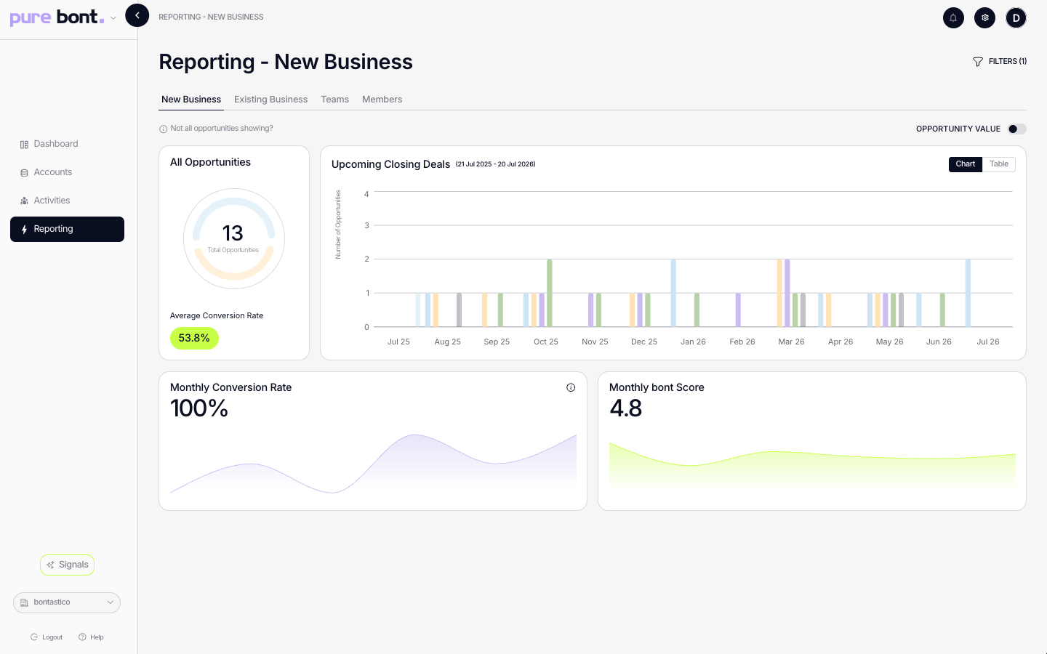
Task: Open settings gear icon in header
Action: point(984,18)
